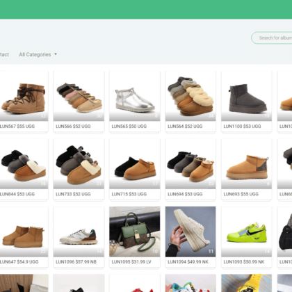Click the LUN694 $53 UGG title
The height and width of the screenshot is (292, 292).
tap(185, 194)
